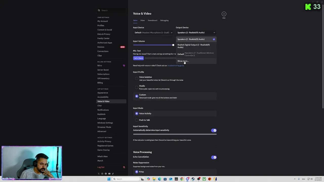This screenshot has width=324, height=182.
Task: Click the Nitro badge icon beside Nitro
Action: [x=124, y=65]
